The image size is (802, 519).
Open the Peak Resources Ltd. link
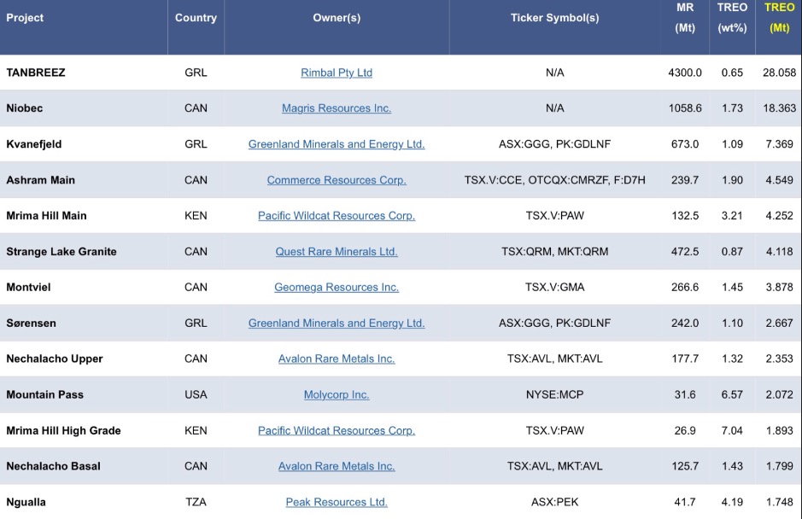[337, 503]
